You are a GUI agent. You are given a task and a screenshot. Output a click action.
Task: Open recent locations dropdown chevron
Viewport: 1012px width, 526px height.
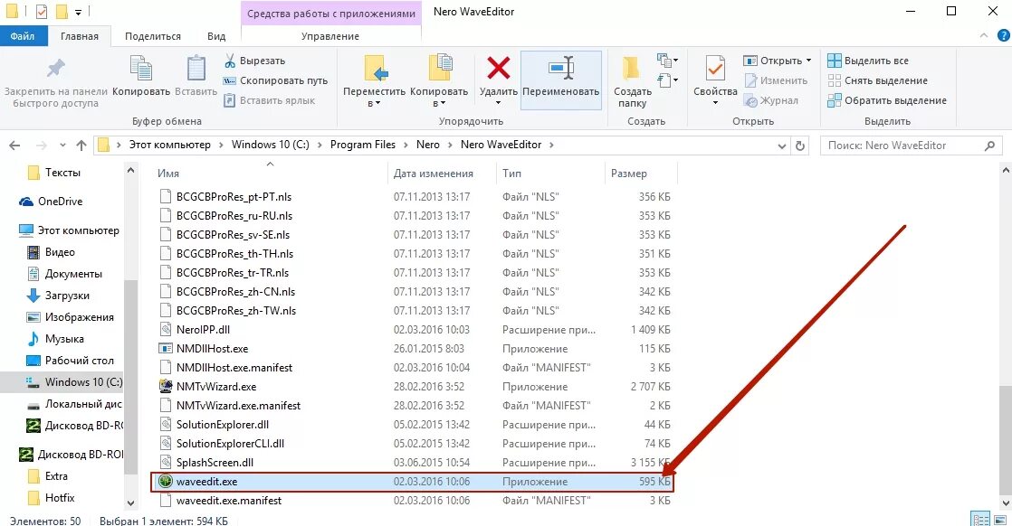[x=62, y=145]
